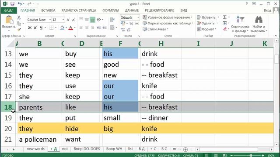Viewport: 280px width, 157px height.
Task: Toggle bold Ж formatting
Action: point(30,27)
